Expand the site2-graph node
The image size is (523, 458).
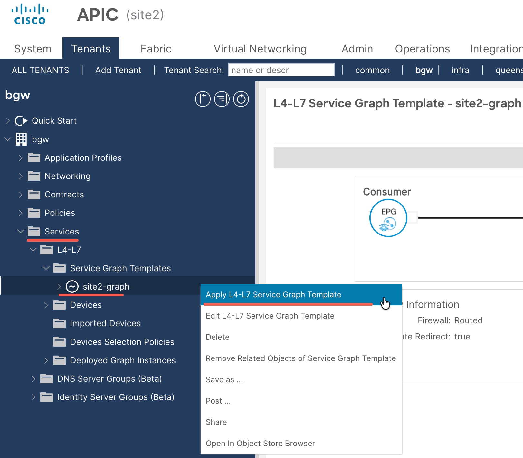coord(59,286)
